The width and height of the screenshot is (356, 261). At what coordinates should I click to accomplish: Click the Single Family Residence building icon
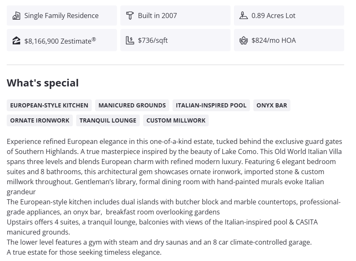tap(16, 16)
